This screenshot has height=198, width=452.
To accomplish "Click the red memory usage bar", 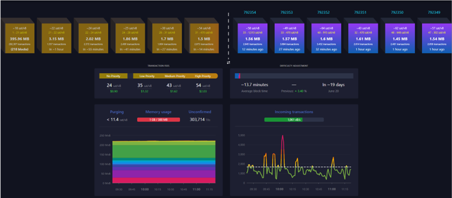I will (x=158, y=119).
